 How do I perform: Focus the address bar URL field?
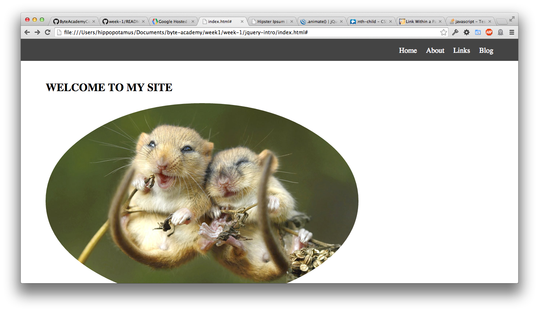pyautogui.click(x=248, y=32)
